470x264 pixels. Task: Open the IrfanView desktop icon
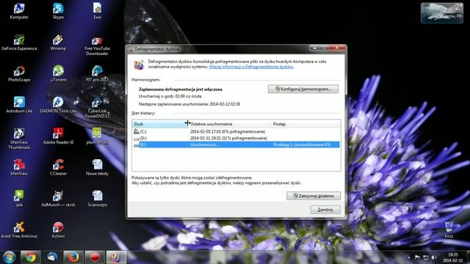point(19,168)
